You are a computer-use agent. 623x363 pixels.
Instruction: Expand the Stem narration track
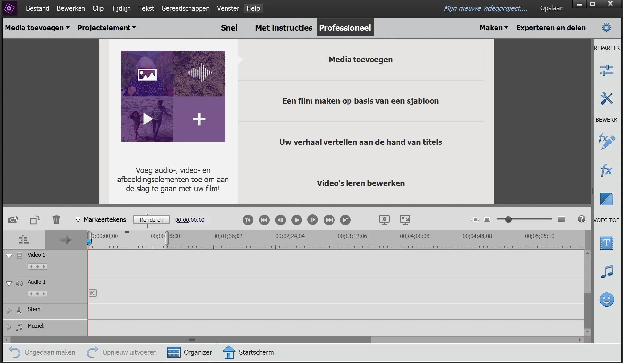(9, 311)
